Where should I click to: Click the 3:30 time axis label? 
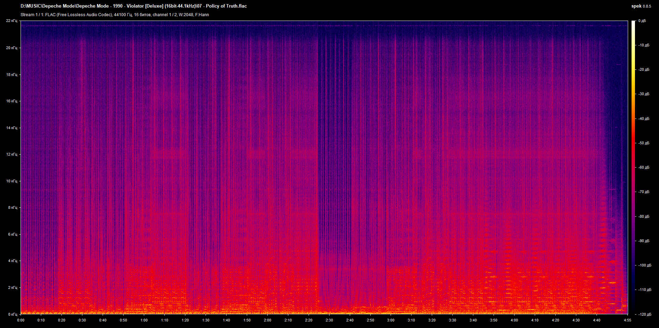pyautogui.click(x=452, y=320)
